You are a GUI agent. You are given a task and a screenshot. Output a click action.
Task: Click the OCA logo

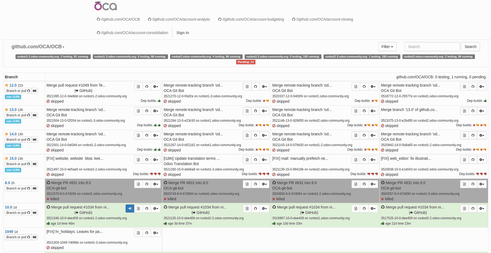(x=106, y=6)
